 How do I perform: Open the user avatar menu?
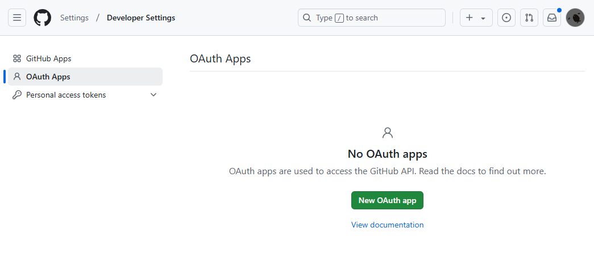[575, 18]
